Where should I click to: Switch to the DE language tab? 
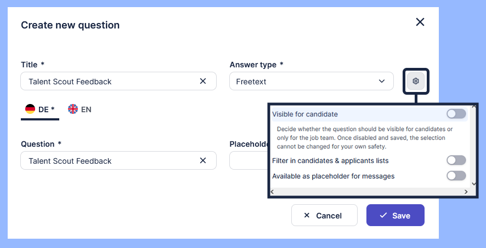(x=41, y=109)
